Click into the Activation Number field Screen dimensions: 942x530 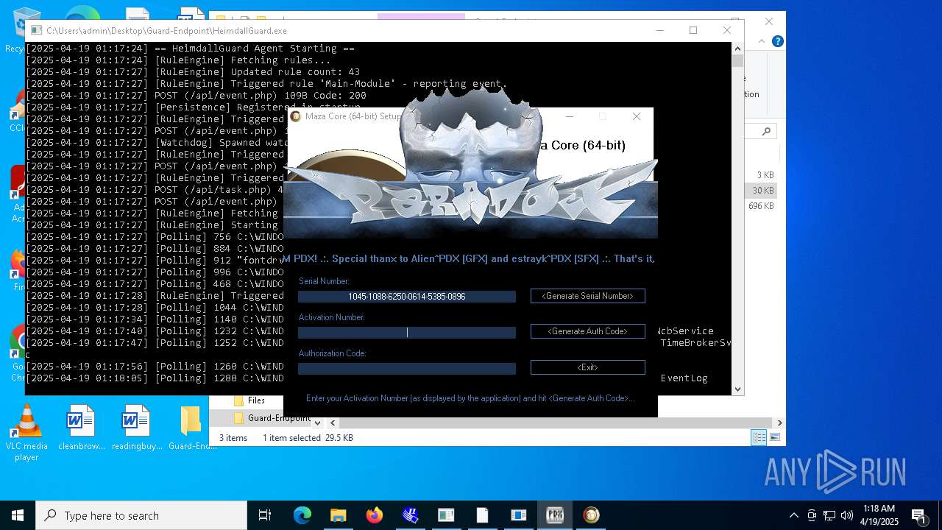tap(407, 333)
